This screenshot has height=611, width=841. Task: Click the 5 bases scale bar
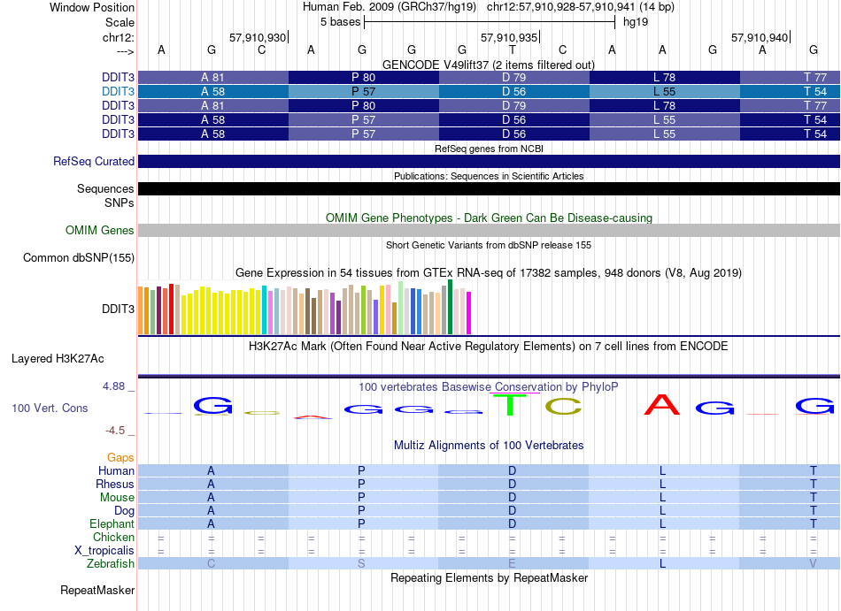pos(490,22)
